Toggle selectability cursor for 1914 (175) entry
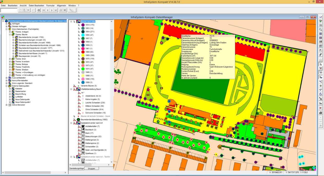This screenshot has width=324, height=176. (x=79, y=25)
